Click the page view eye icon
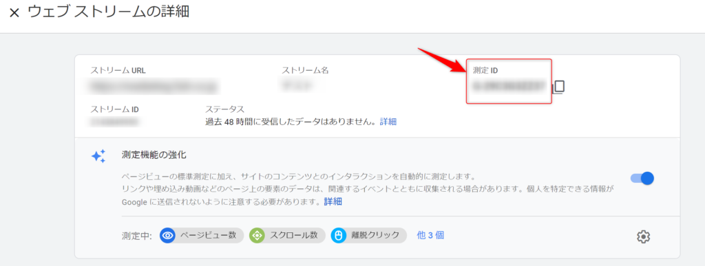The image size is (705, 266). (168, 235)
